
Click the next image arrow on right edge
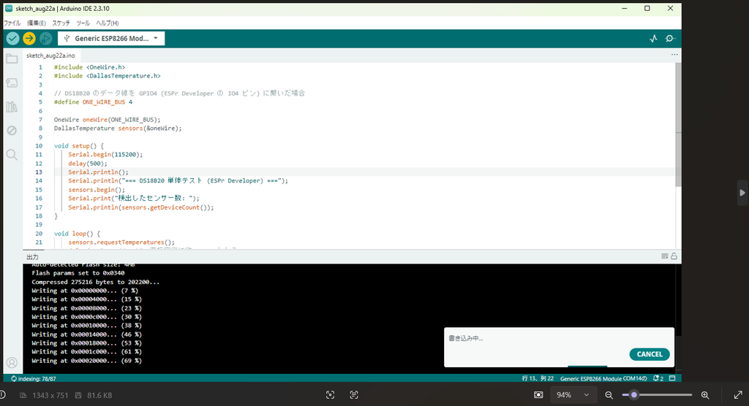(x=742, y=193)
